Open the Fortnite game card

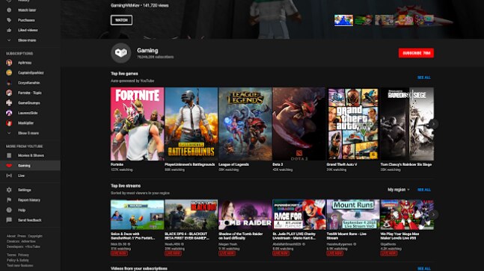tap(138, 124)
